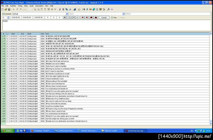Open the Automation menu
Image resolution: width=213 pixels, height=140 pixels.
[x=39, y=6]
